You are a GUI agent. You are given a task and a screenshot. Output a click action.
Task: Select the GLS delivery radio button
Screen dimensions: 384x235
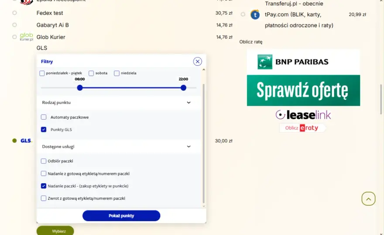(14, 141)
